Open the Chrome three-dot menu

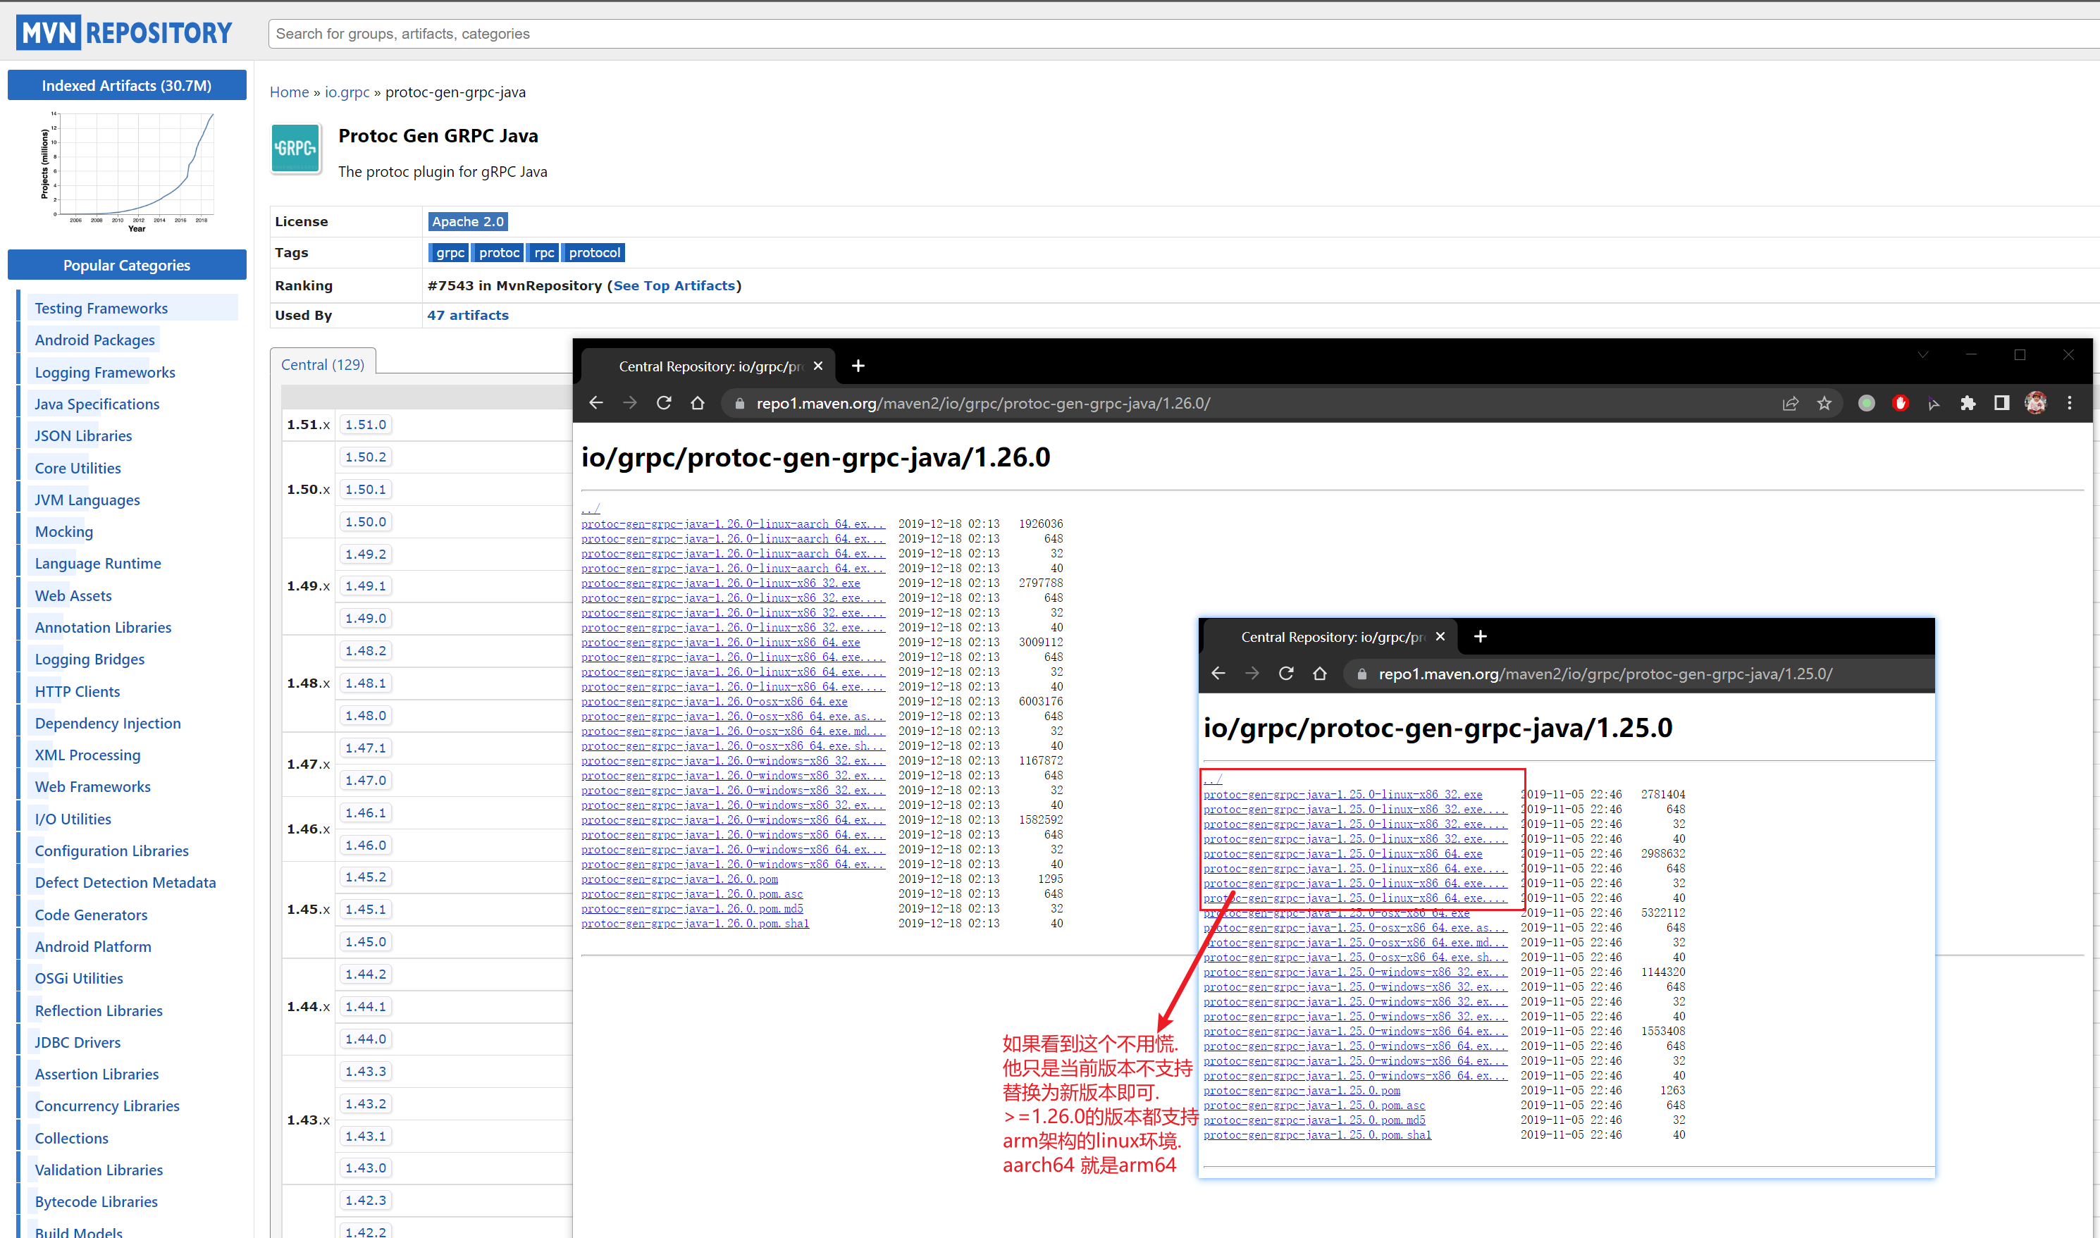(2069, 404)
